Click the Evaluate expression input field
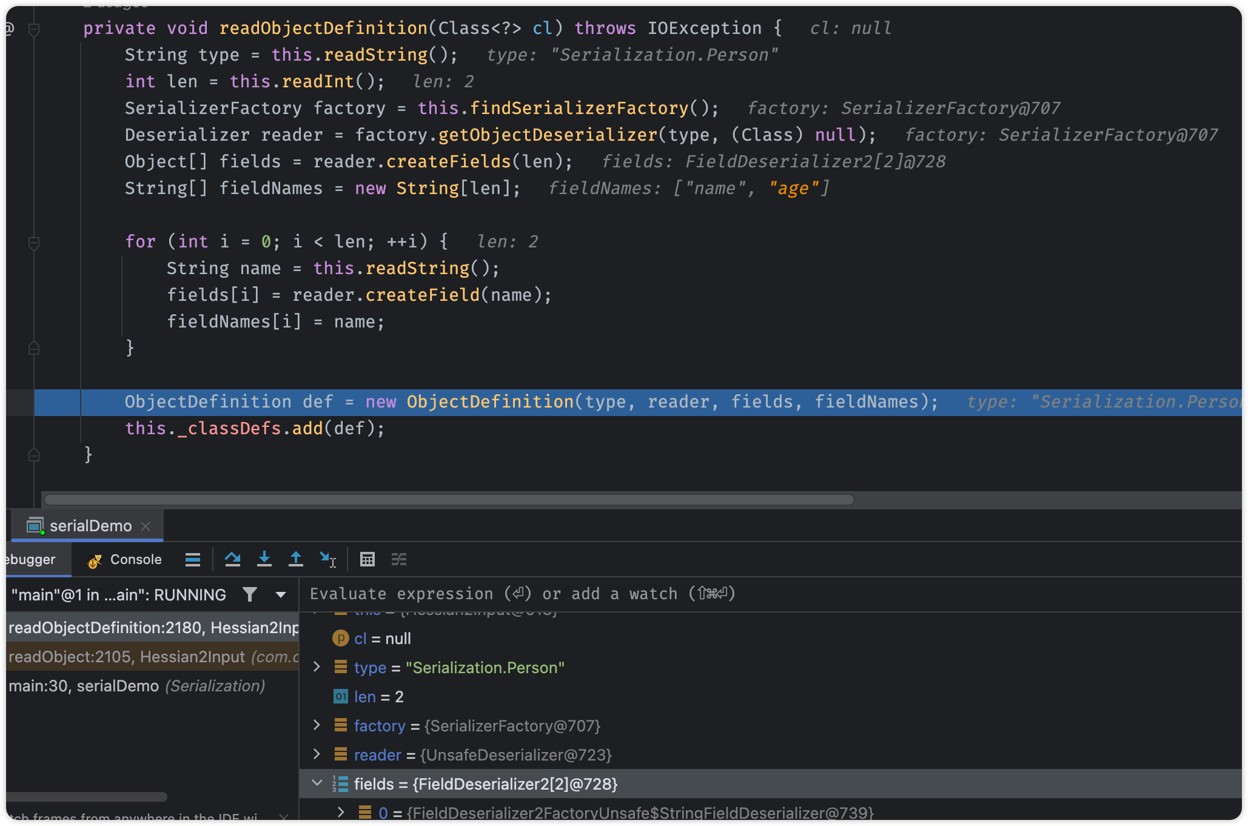Viewport: 1248px width, 826px height. tap(770, 594)
